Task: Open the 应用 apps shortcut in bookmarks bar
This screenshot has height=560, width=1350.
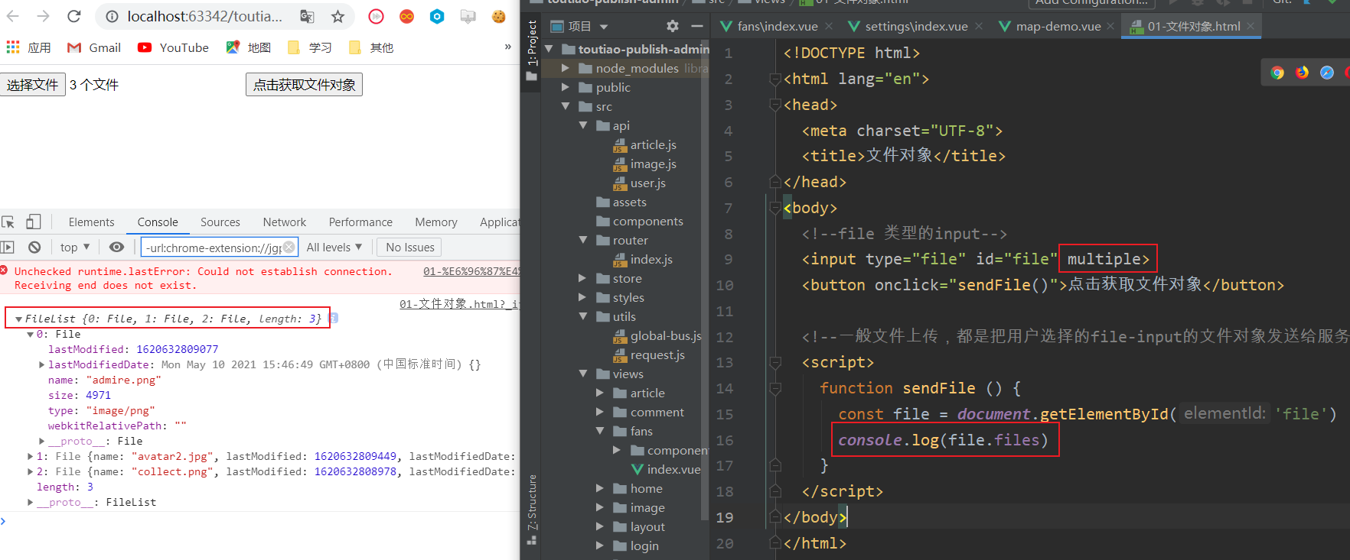Action: click(28, 47)
